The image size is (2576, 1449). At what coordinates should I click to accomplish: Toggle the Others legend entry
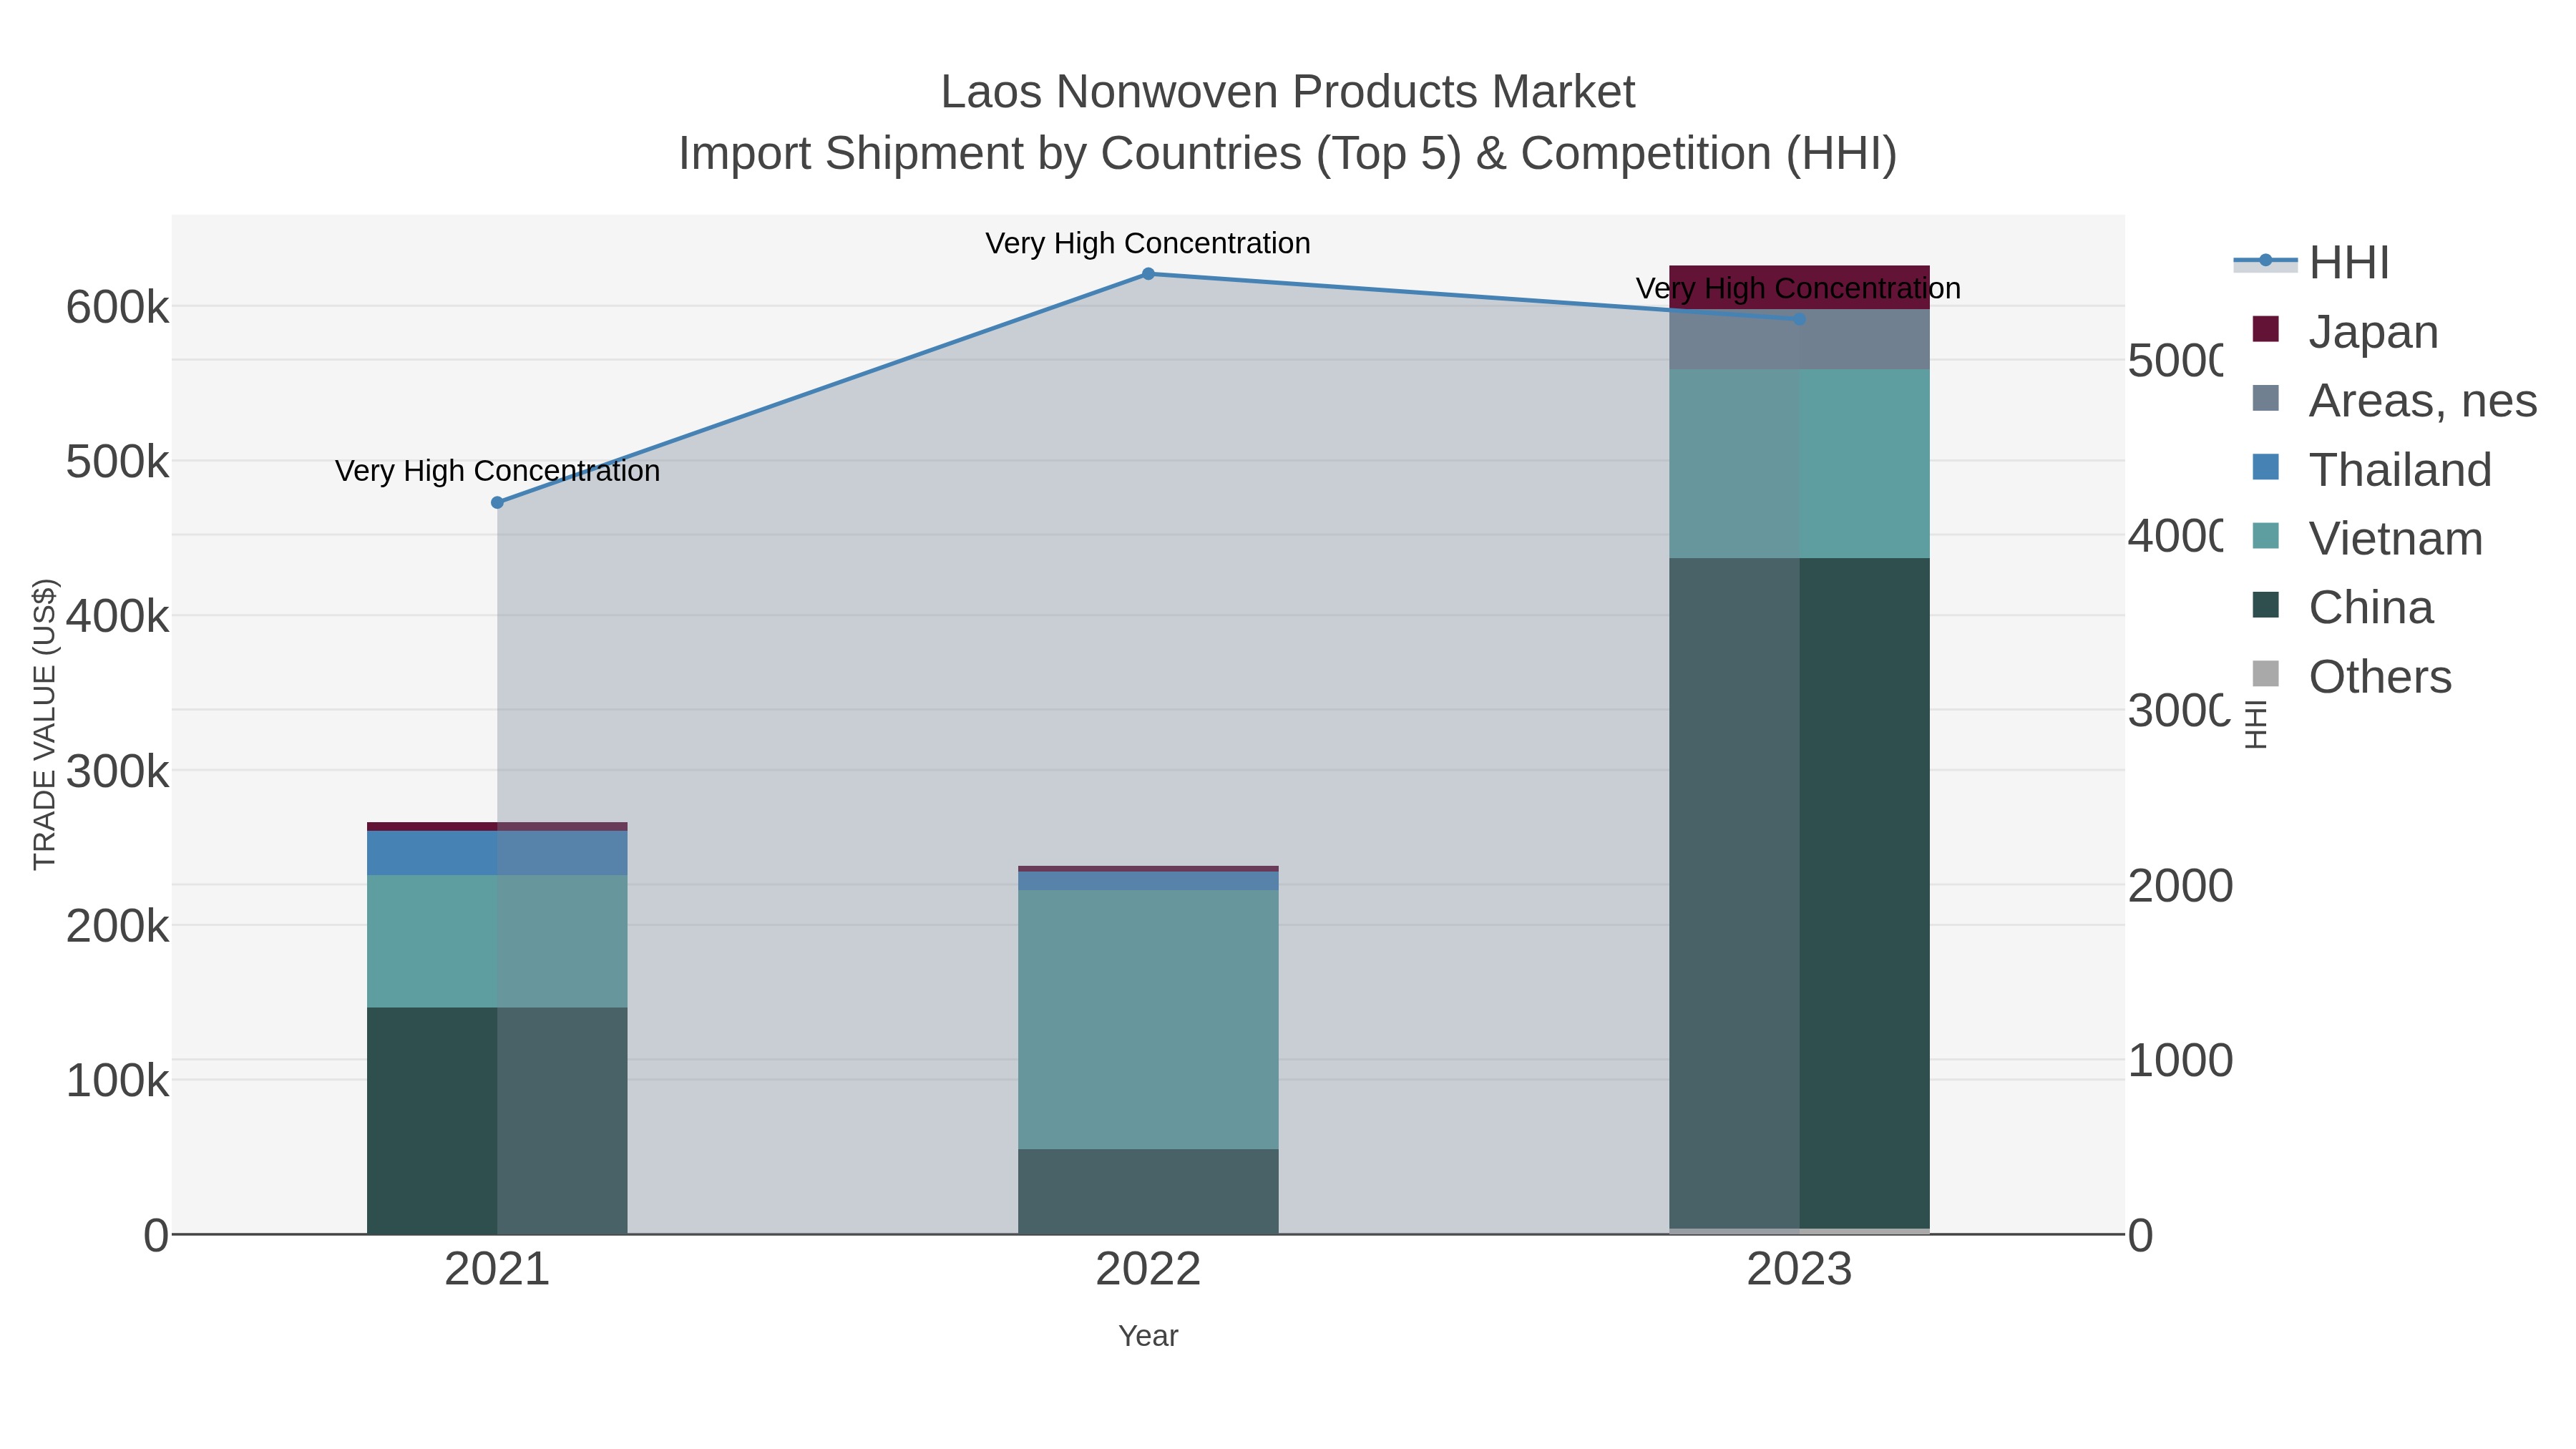[x=2351, y=676]
